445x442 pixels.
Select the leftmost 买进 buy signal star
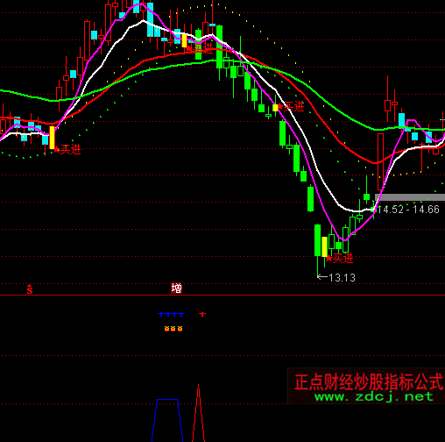(67, 150)
